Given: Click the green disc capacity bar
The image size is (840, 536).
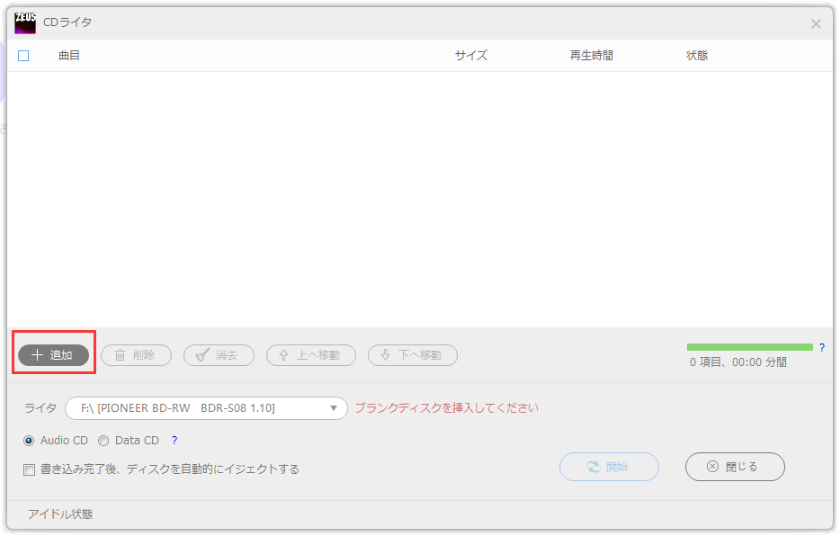Looking at the screenshot, I should pos(749,347).
